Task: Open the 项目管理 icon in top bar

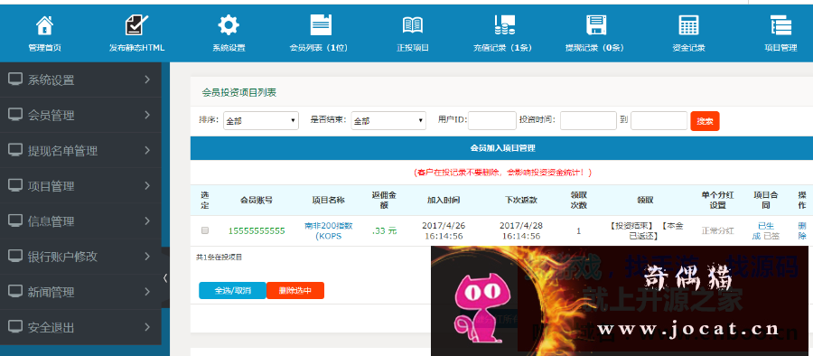Action: tap(780, 25)
